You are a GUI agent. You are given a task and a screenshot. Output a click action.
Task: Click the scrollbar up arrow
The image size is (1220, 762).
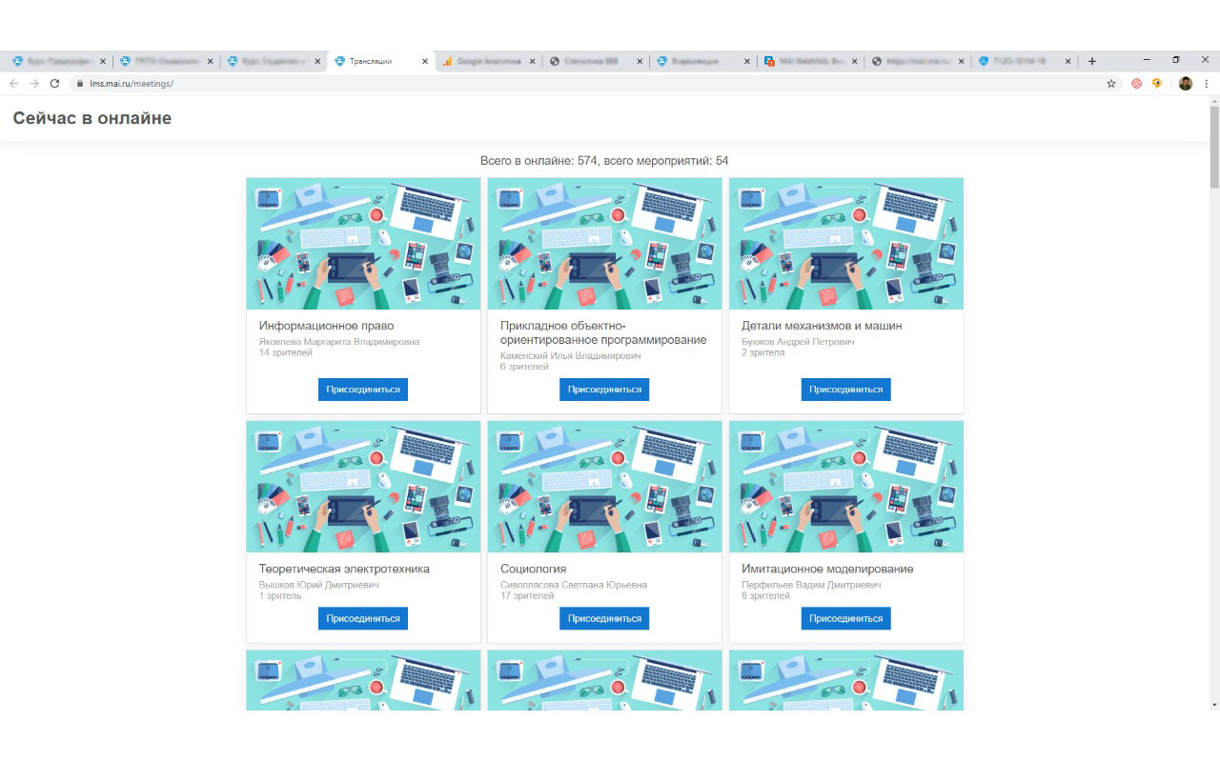coord(1214,101)
